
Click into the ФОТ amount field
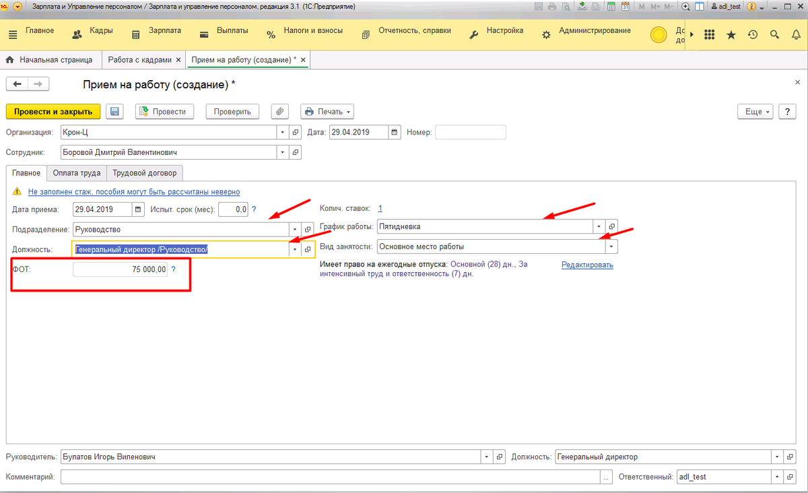[x=120, y=269]
